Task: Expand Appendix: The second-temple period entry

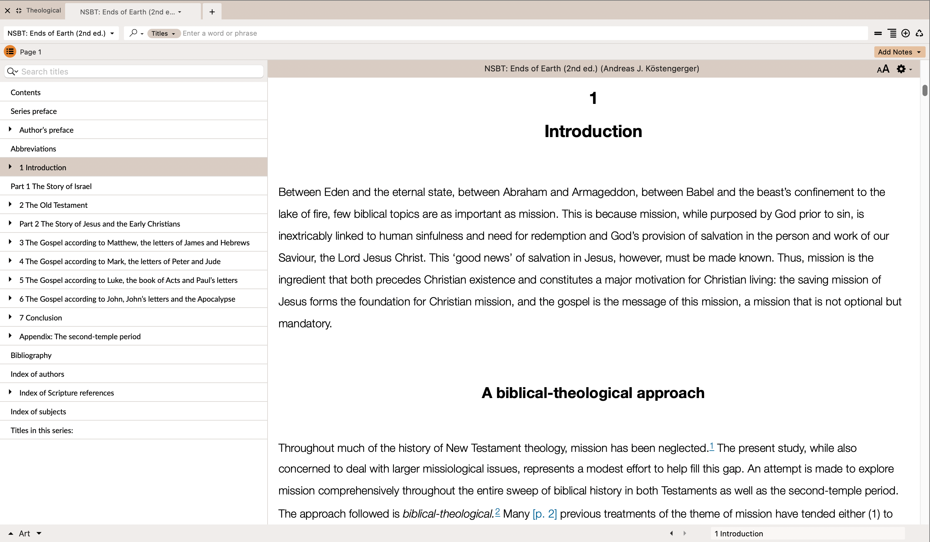Action: pyautogui.click(x=10, y=336)
